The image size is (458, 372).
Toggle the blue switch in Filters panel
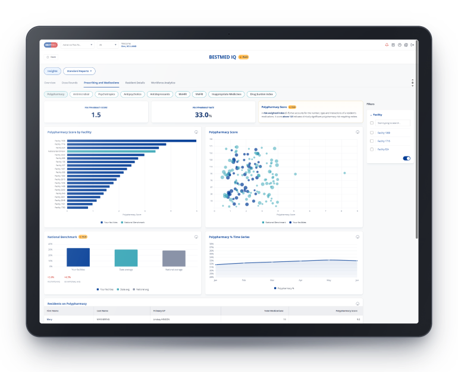407,158
